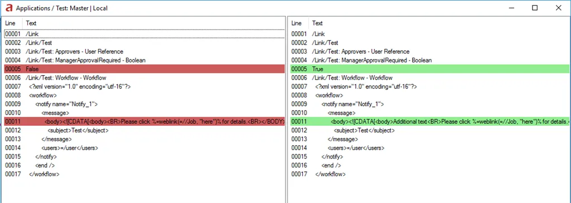The image size is (571, 203).
Task: Select left line 00001 /Link
Action: pyautogui.click(x=144, y=34)
